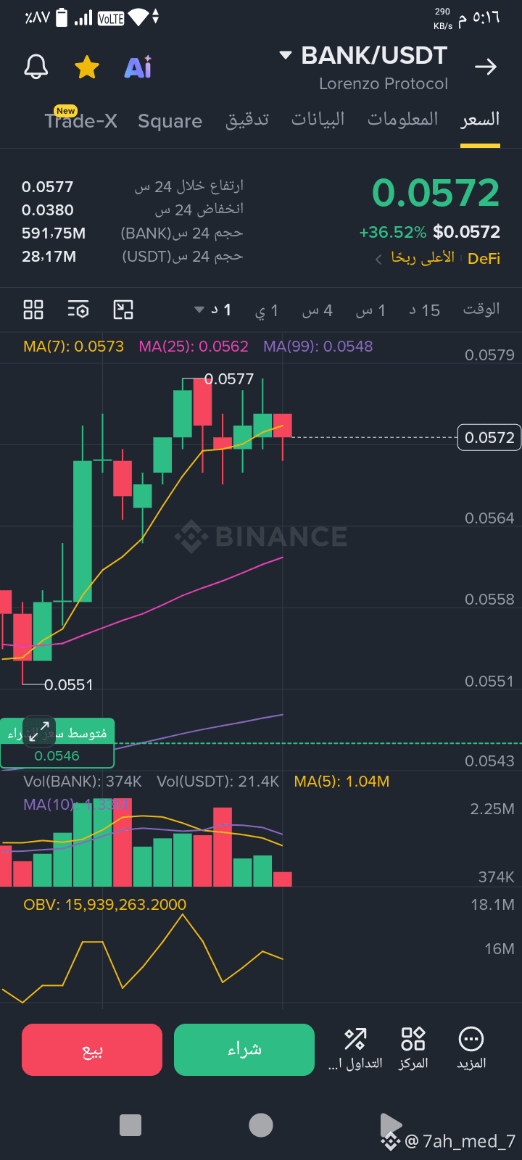Tap the average buy price 0.0546 label
522x1160 pixels.
(x=57, y=755)
